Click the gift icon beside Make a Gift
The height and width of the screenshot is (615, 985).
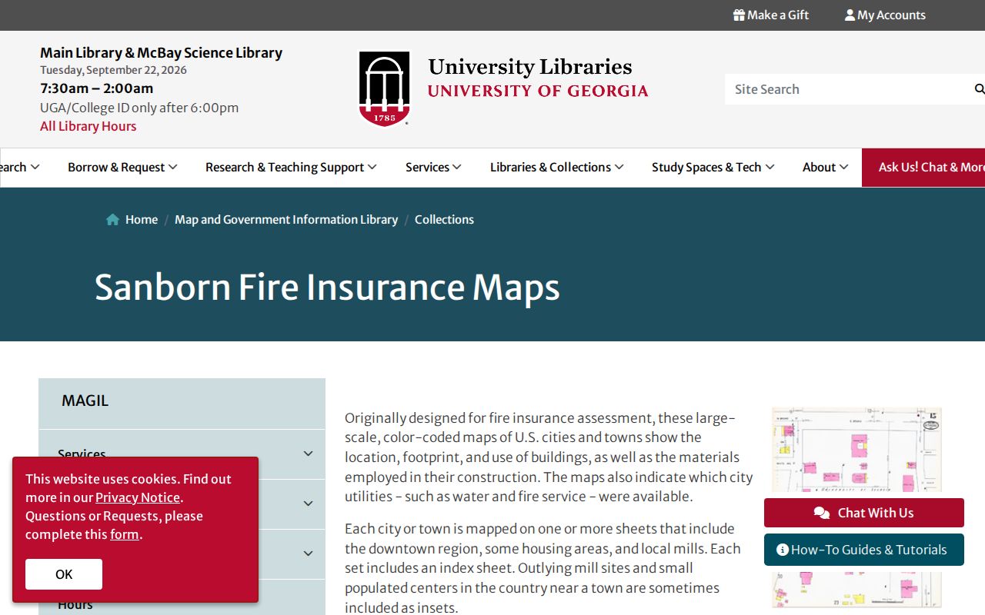click(x=739, y=15)
